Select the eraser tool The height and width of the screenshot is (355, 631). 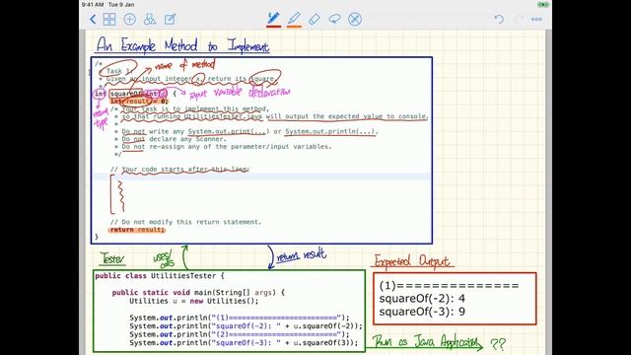315,19
